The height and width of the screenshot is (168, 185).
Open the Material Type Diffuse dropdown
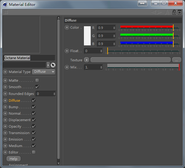[x=44, y=72]
